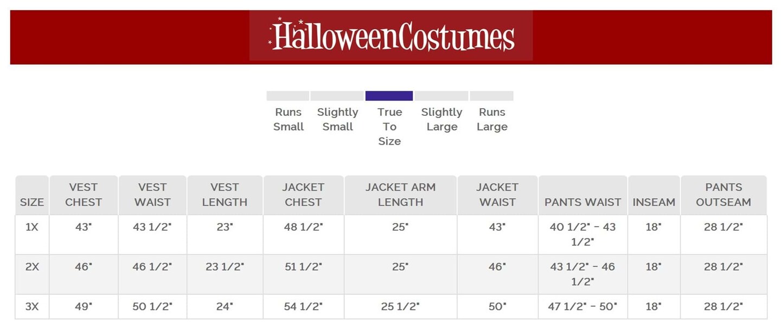This screenshot has height=334, width=781.
Task: Click the highlighted True To Size bar
Action: click(x=389, y=96)
